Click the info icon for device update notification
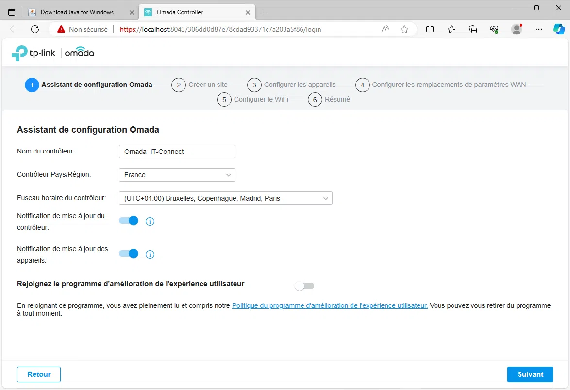The height and width of the screenshot is (390, 570). pos(150,254)
